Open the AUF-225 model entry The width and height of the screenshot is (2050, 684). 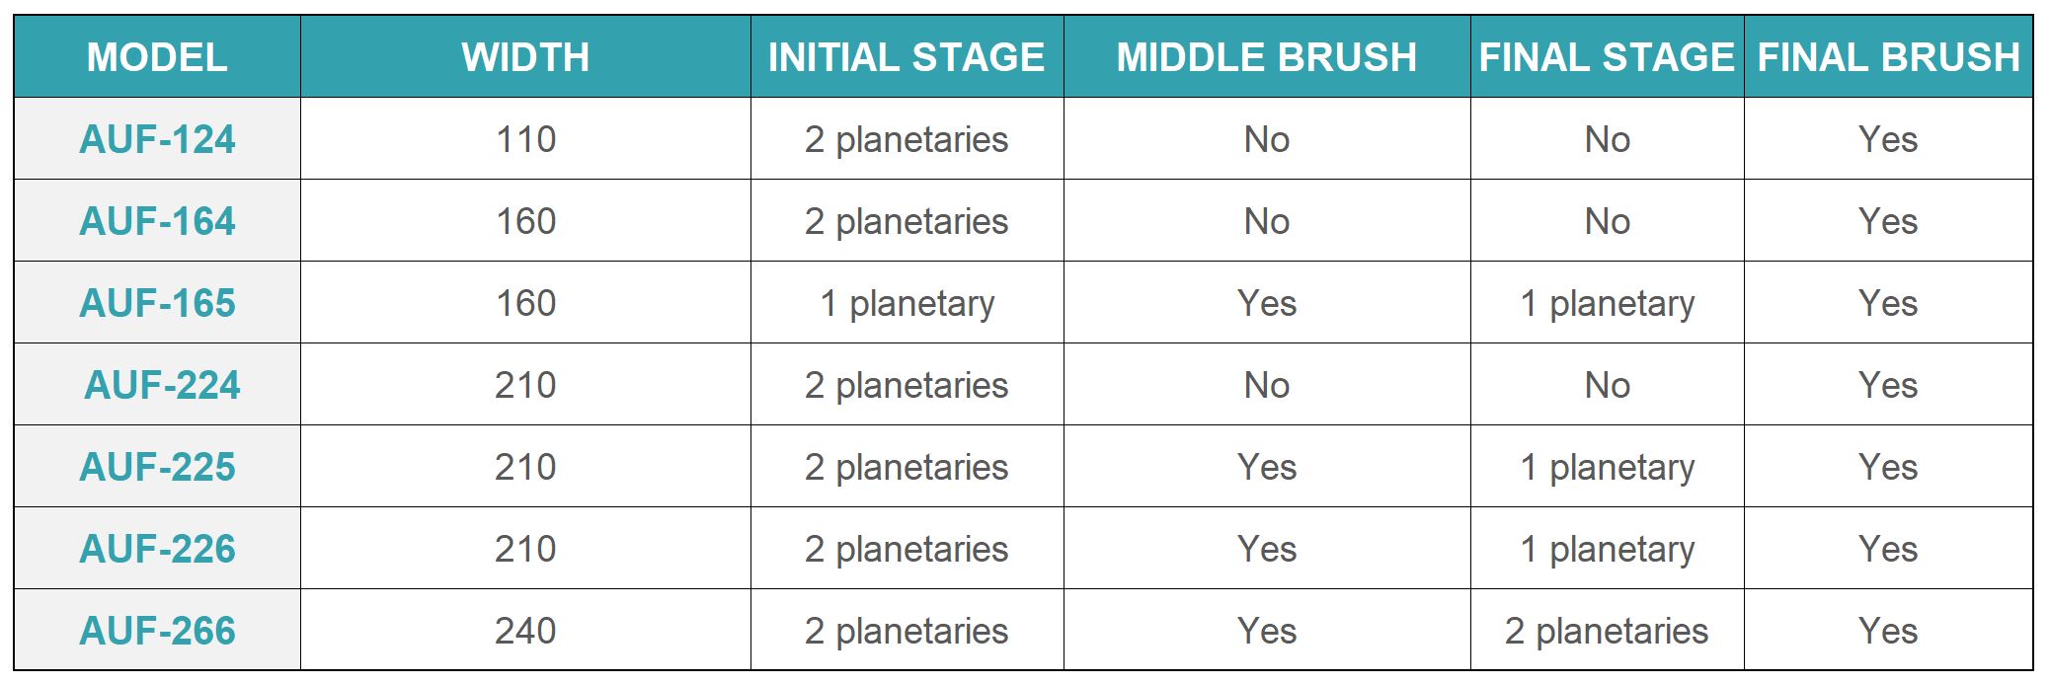point(157,467)
